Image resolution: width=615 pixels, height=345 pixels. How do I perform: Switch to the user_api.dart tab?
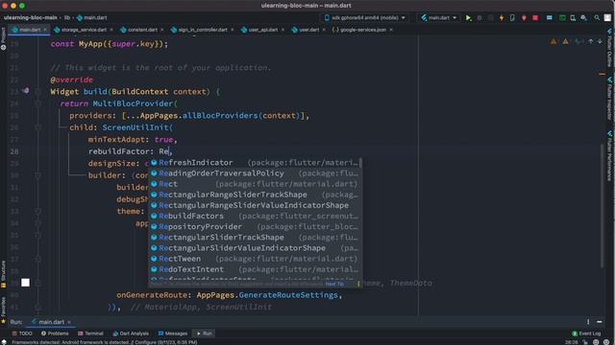coord(262,30)
